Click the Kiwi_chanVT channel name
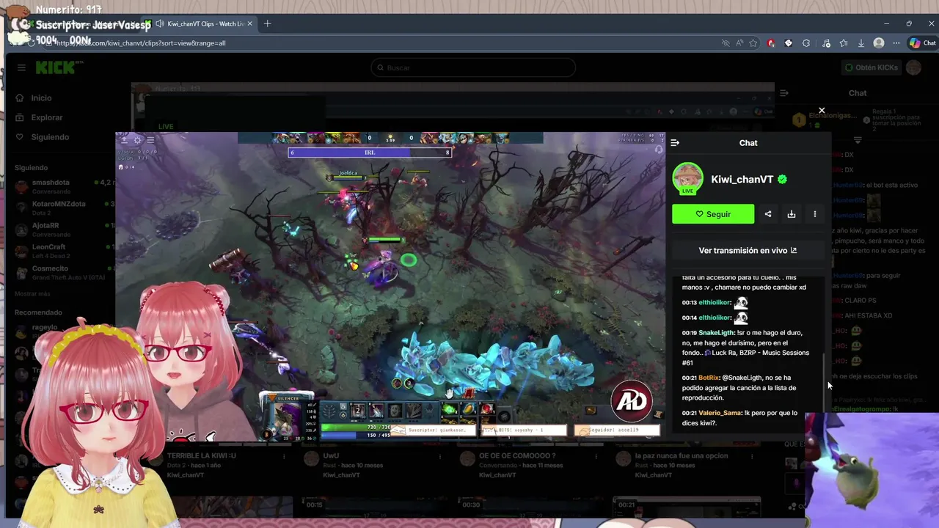Image resolution: width=939 pixels, height=528 pixels. pyautogui.click(x=742, y=180)
